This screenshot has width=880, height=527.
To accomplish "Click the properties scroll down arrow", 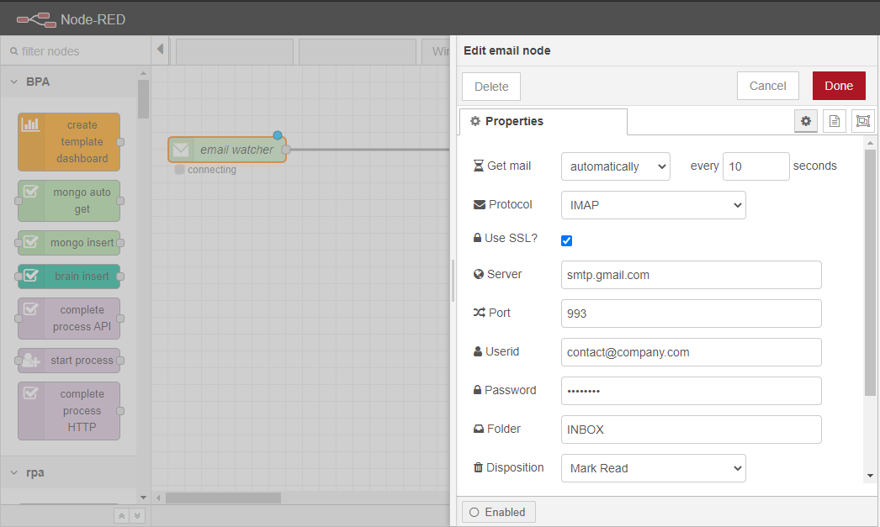I will point(871,476).
